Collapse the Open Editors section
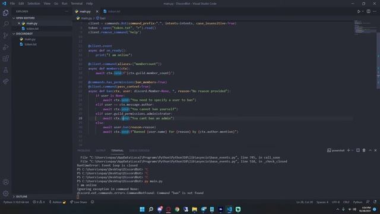The image size is (380, 214). click(x=24, y=18)
